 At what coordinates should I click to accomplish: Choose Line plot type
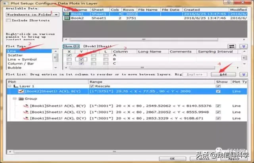(x=29, y=51)
